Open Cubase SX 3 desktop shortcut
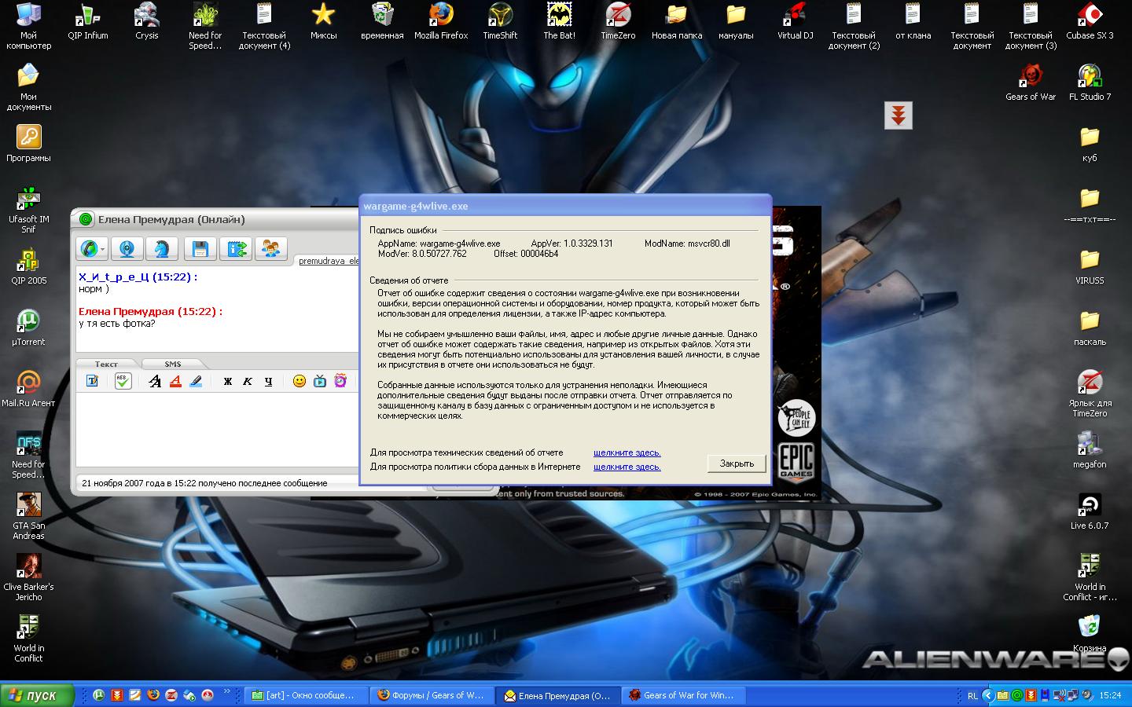The height and width of the screenshot is (707, 1132). click(x=1090, y=21)
